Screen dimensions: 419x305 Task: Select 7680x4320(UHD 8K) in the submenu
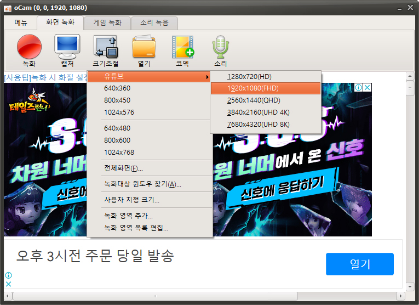click(x=266, y=125)
